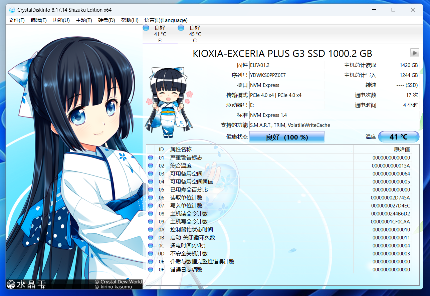Click the status orb for 主机读命令计数
The width and height of the screenshot is (430, 296).
[151, 213]
